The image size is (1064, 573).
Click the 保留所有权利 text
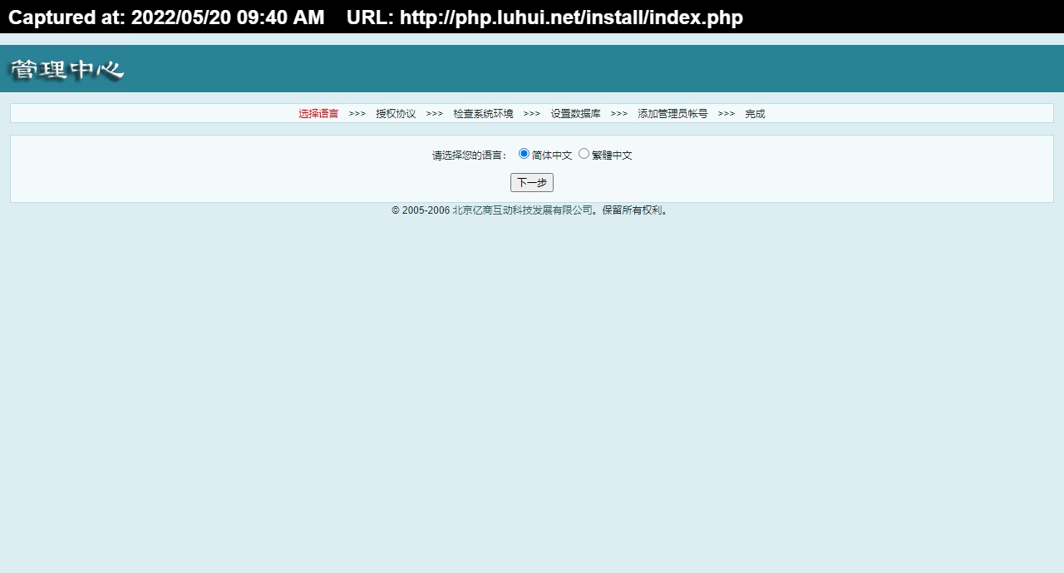(x=636, y=210)
